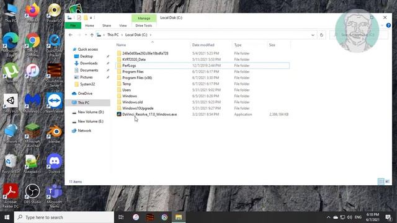
Task: Select the Windows.old folder
Action: click(132, 102)
